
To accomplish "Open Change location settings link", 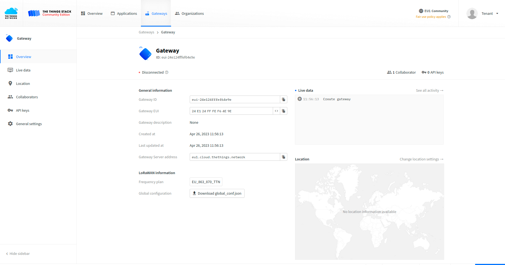I will [x=421, y=159].
